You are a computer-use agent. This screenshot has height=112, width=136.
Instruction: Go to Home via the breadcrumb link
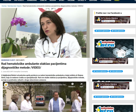click(4, 6)
